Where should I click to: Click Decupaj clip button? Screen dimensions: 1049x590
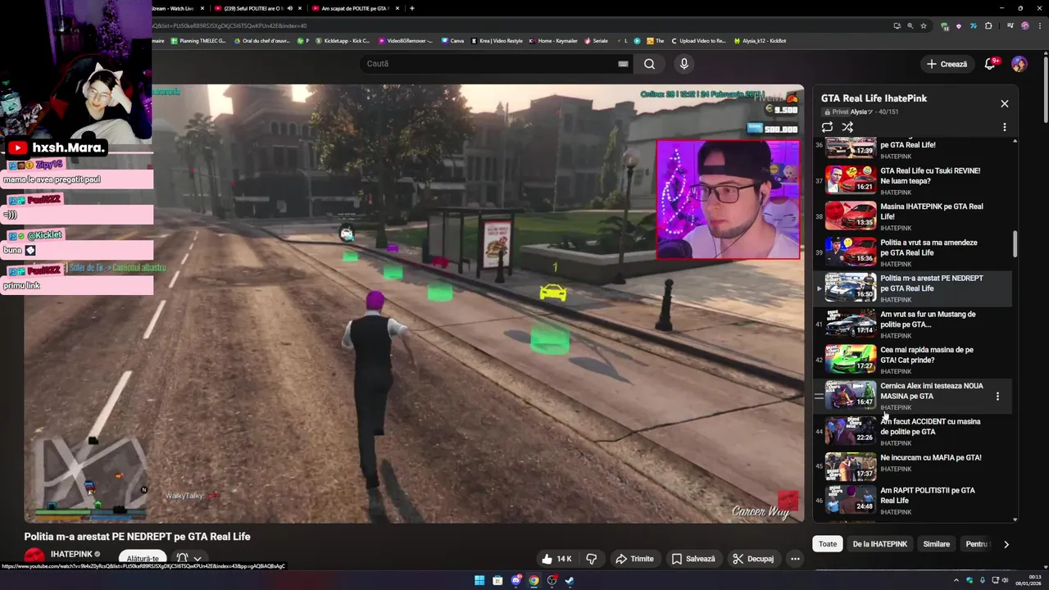click(x=753, y=559)
